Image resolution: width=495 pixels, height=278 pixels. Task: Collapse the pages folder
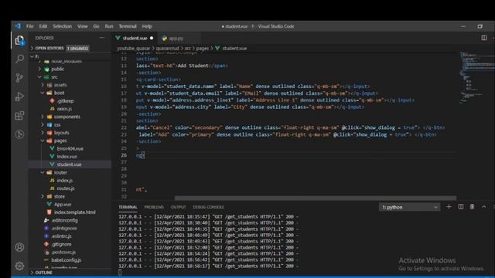60,141
